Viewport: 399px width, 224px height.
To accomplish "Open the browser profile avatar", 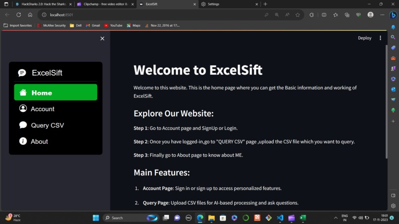I will [x=370, y=15].
